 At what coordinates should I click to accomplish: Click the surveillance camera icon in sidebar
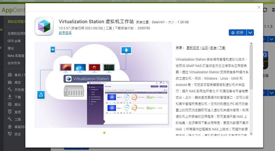(10, 112)
